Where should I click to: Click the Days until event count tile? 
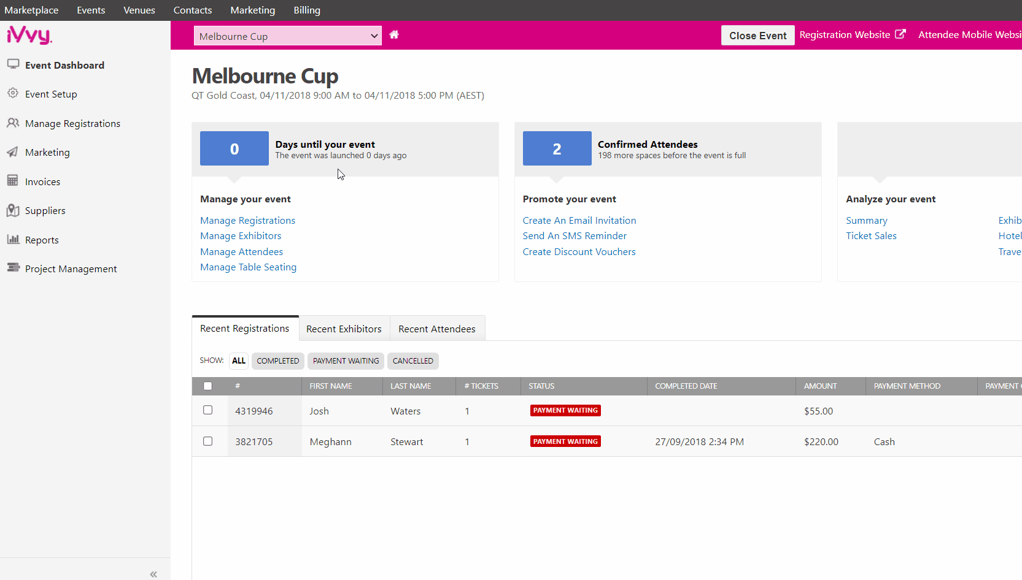pyautogui.click(x=234, y=148)
